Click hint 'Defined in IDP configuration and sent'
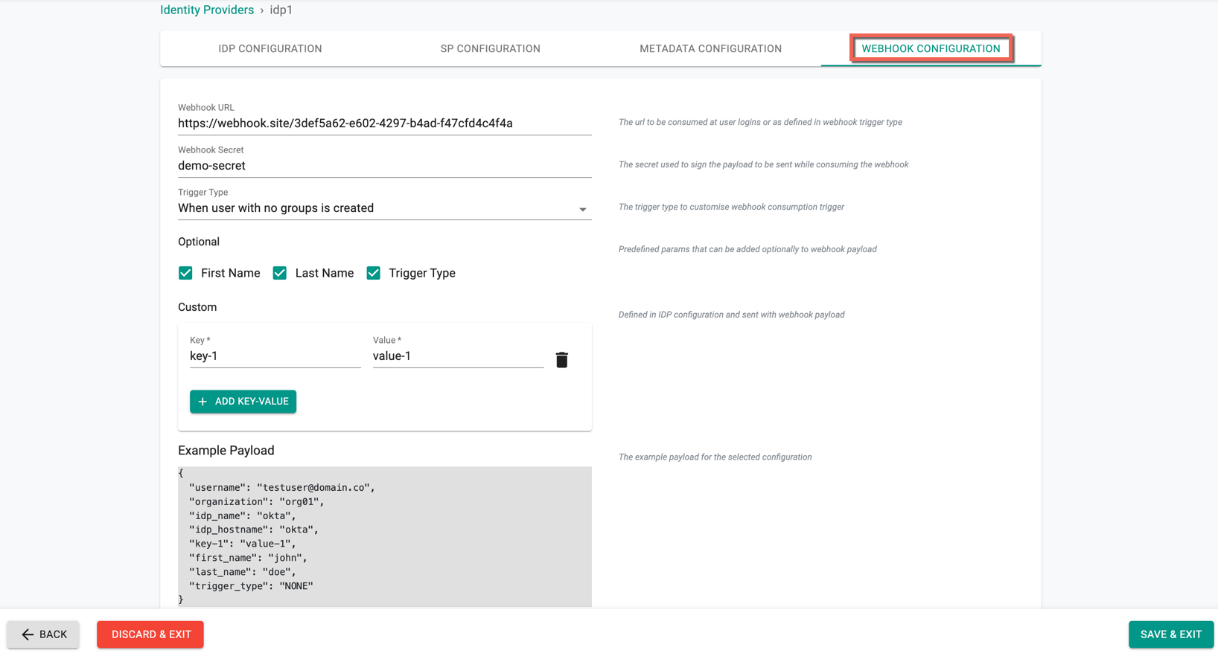Viewport: 1218px width, 653px height. (731, 315)
